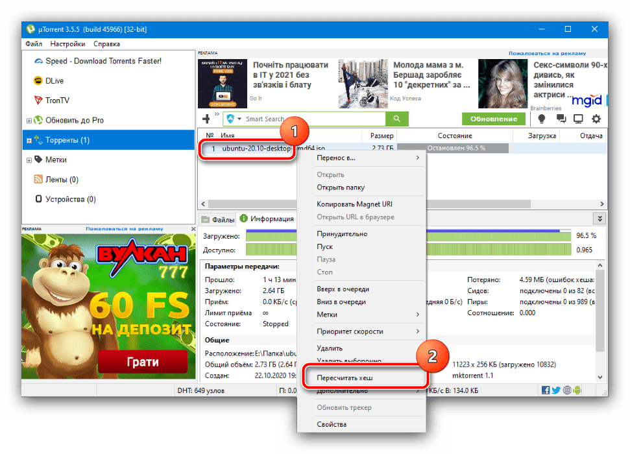The image size is (630, 454).
Task: Click the Доступно availability bar
Action: [408, 250]
